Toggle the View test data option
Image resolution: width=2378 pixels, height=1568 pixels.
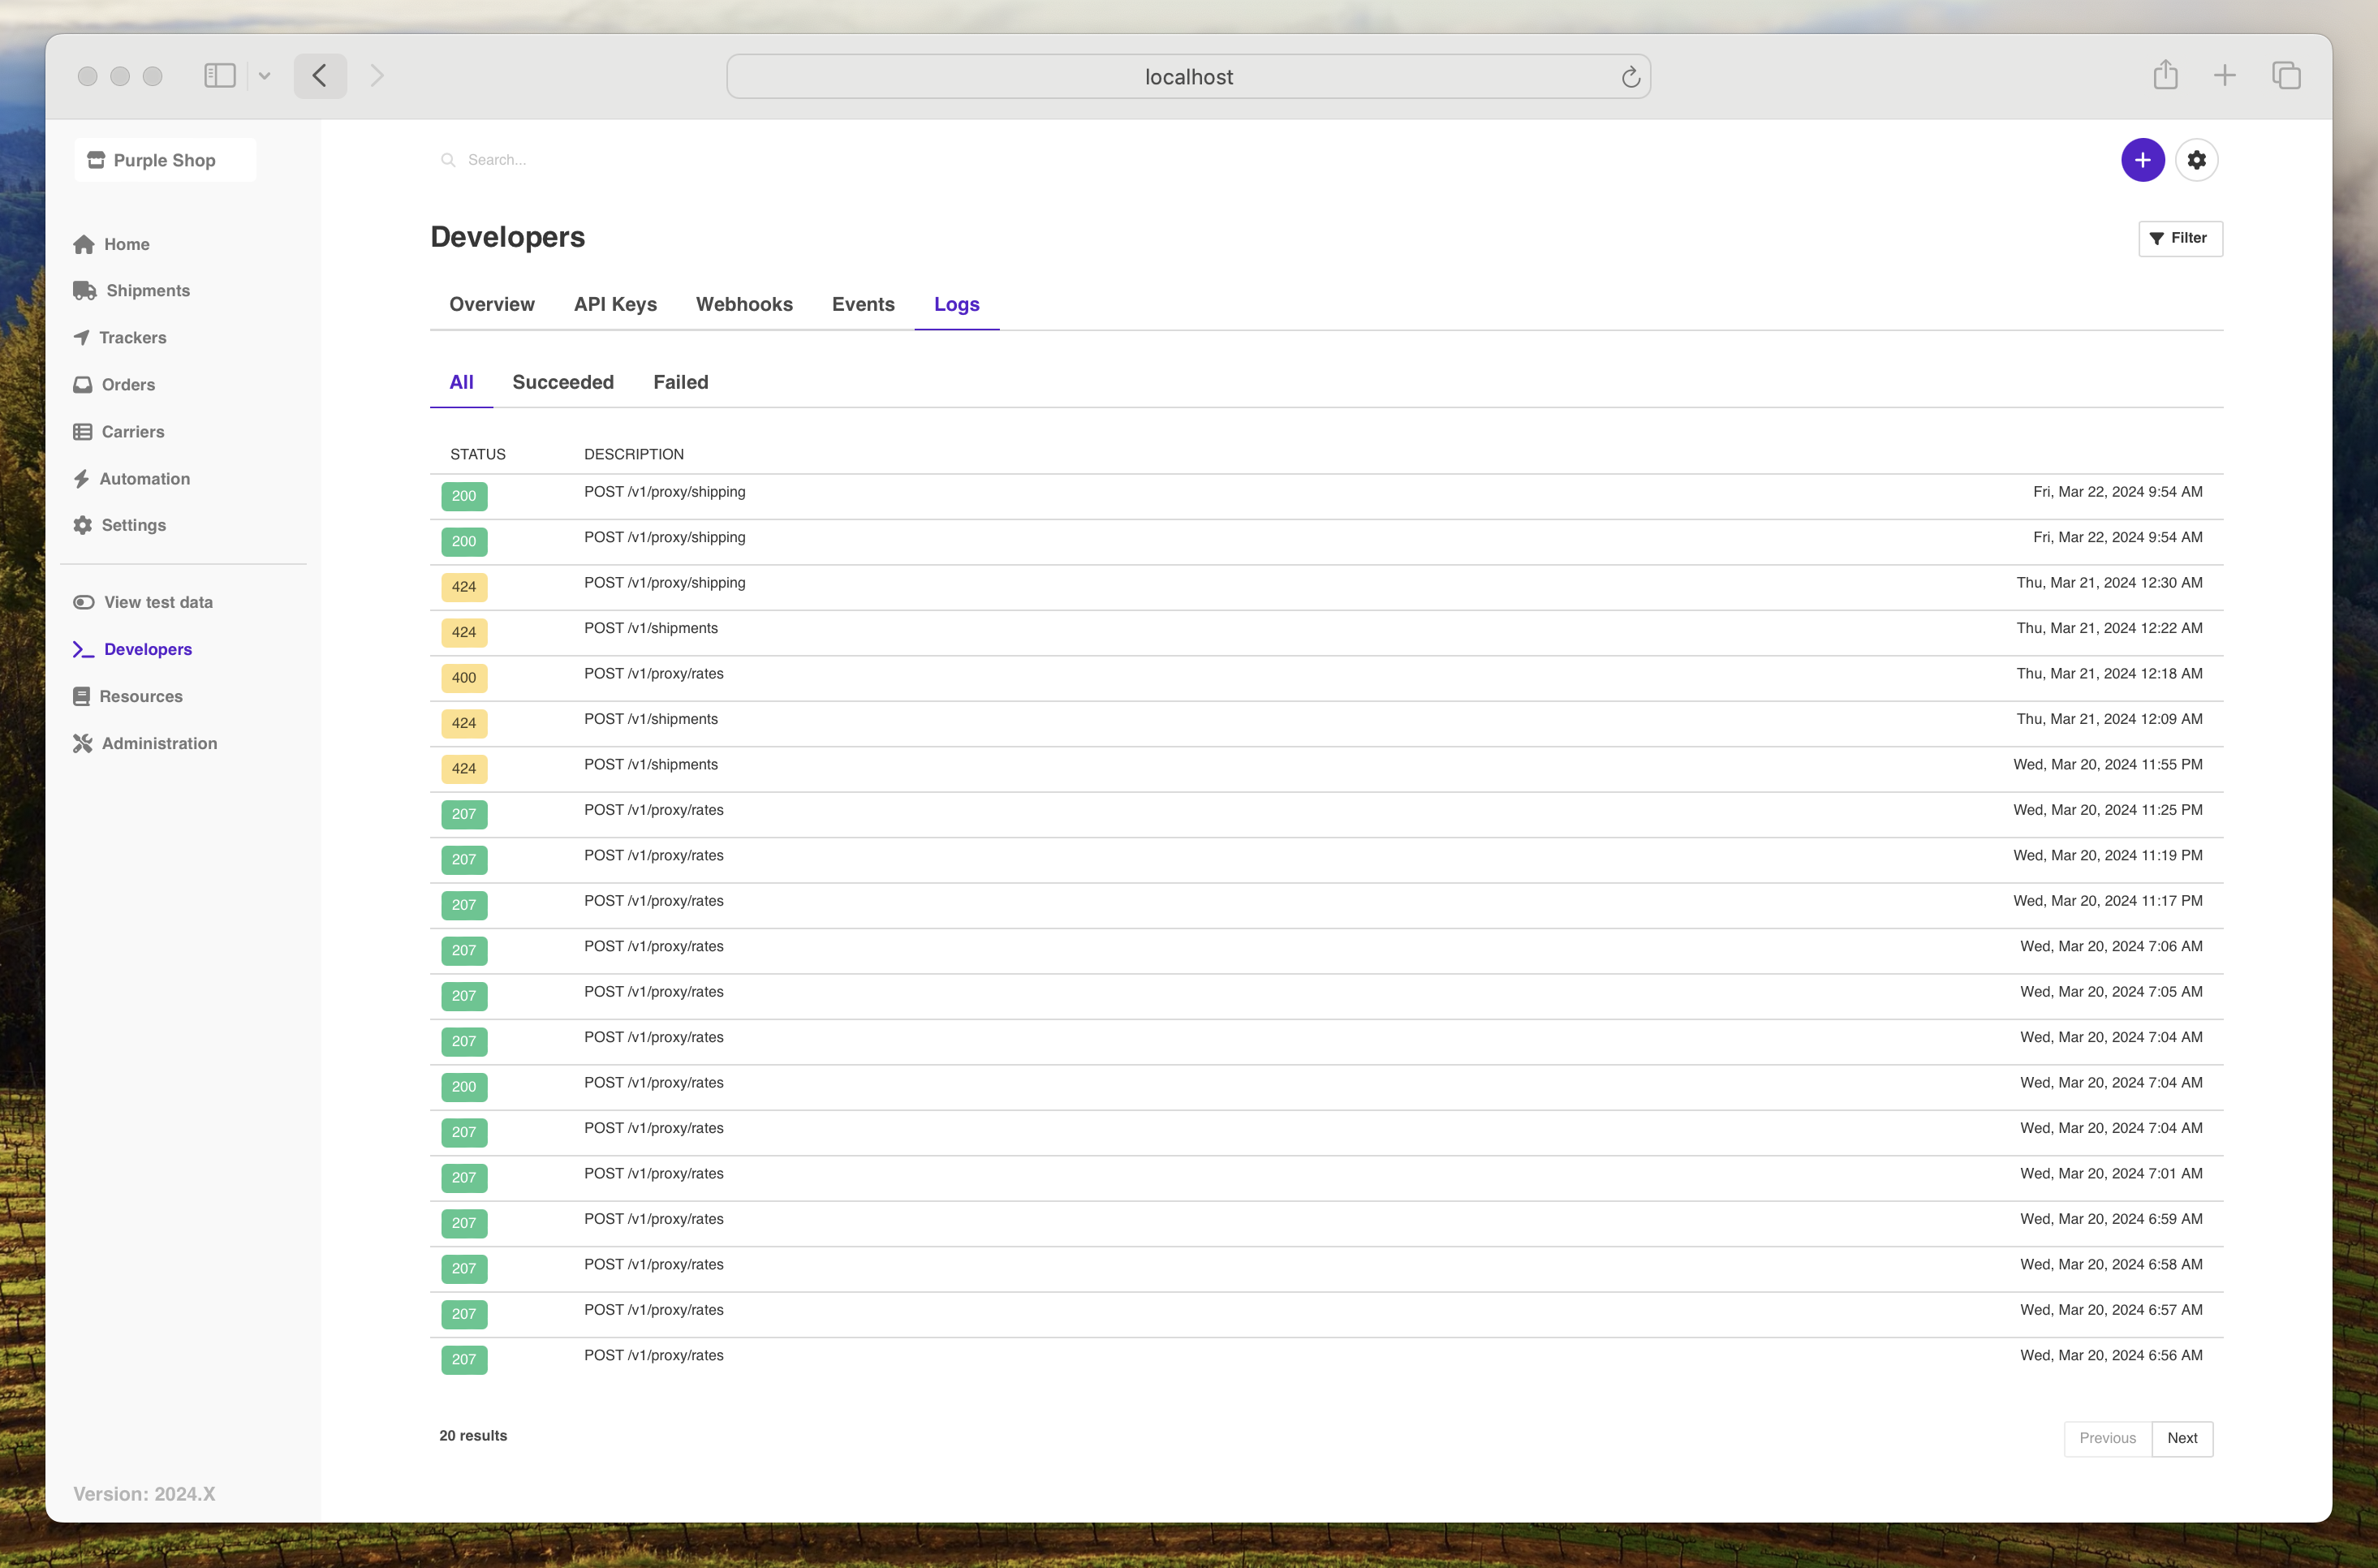[84, 602]
